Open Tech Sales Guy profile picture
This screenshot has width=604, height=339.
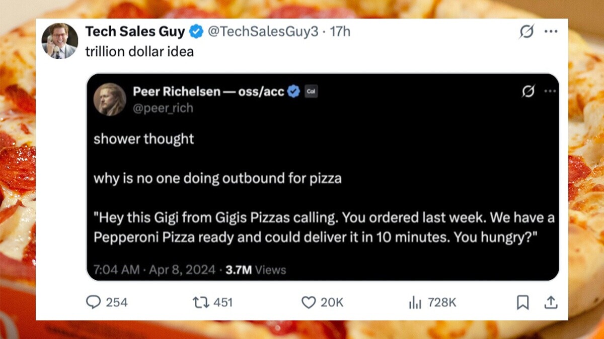coord(59,41)
